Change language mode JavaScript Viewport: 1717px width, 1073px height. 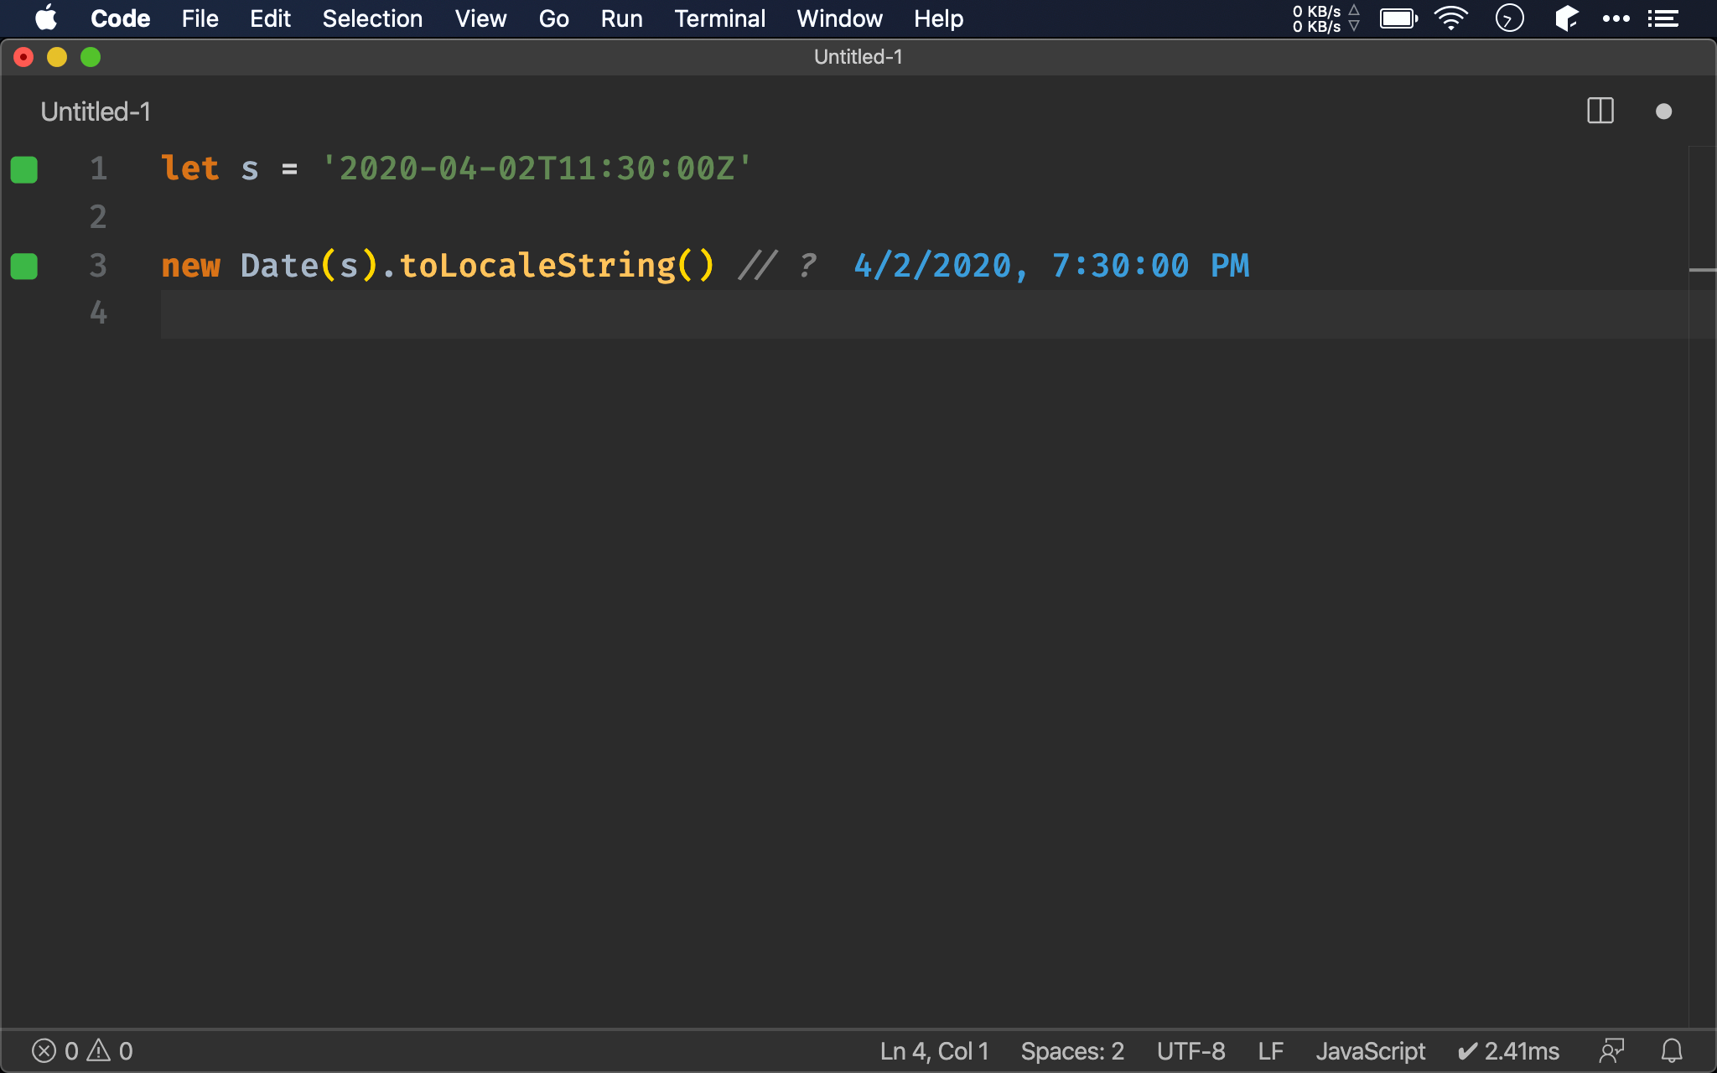click(1370, 1051)
